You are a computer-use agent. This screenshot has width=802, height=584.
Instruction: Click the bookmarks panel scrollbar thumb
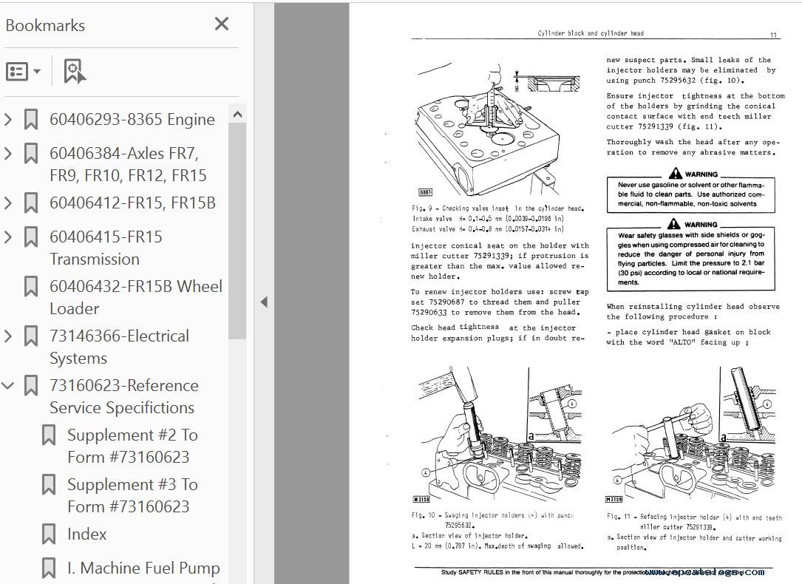click(237, 231)
